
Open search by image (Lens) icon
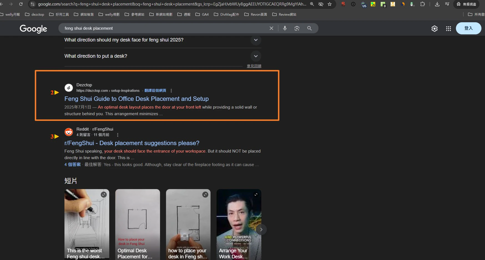click(x=297, y=28)
